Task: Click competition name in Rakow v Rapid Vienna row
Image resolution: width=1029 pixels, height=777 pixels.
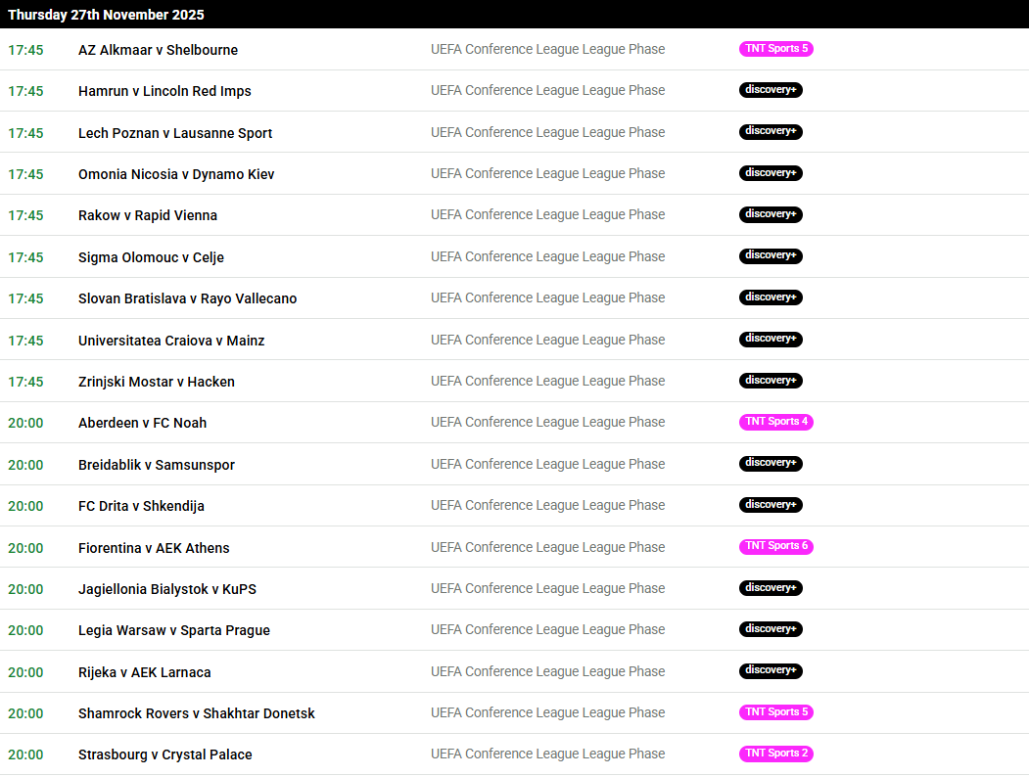Action: pos(548,215)
